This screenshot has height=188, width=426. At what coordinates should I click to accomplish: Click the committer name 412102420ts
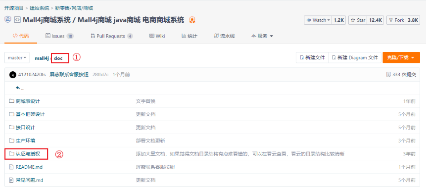pos(32,75)
